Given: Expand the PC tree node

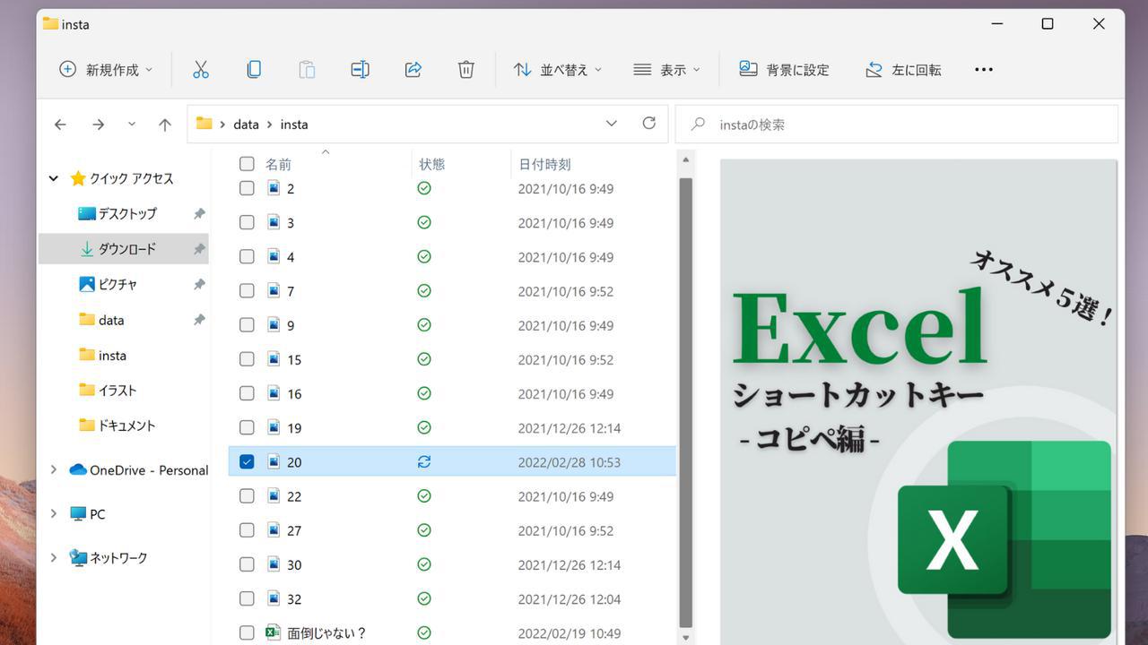Looking at the screenshot, I should click(54, 513).
